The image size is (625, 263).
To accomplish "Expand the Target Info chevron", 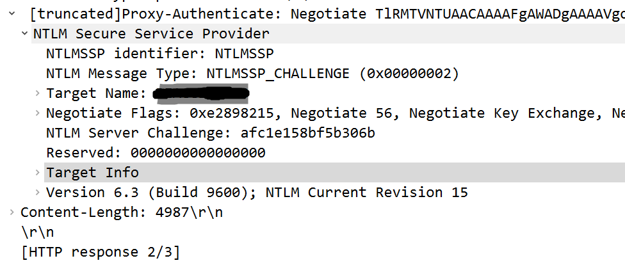I will click(38, 173).
